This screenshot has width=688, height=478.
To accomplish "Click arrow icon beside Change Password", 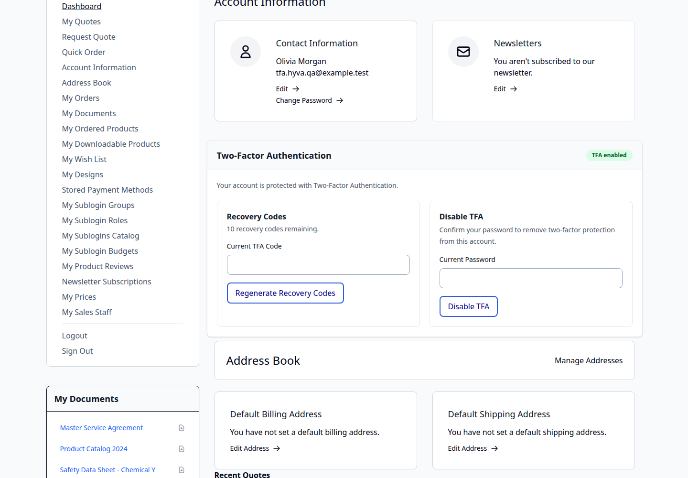I will pyautogui.click(x=340, y=100).
